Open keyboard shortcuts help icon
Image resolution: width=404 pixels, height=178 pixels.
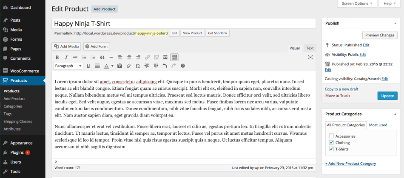click(x=183, y=66)
